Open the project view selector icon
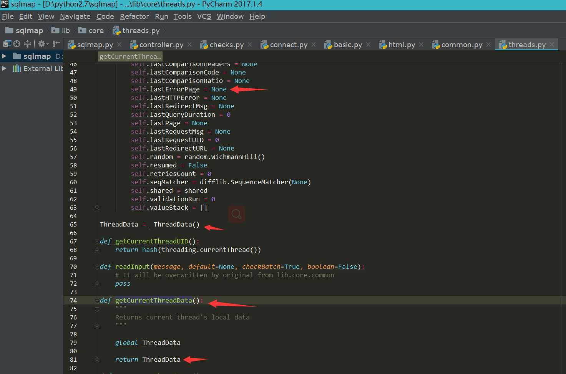Image resolution: width=566 pixels, height=374 pixels. coord(7,44)
